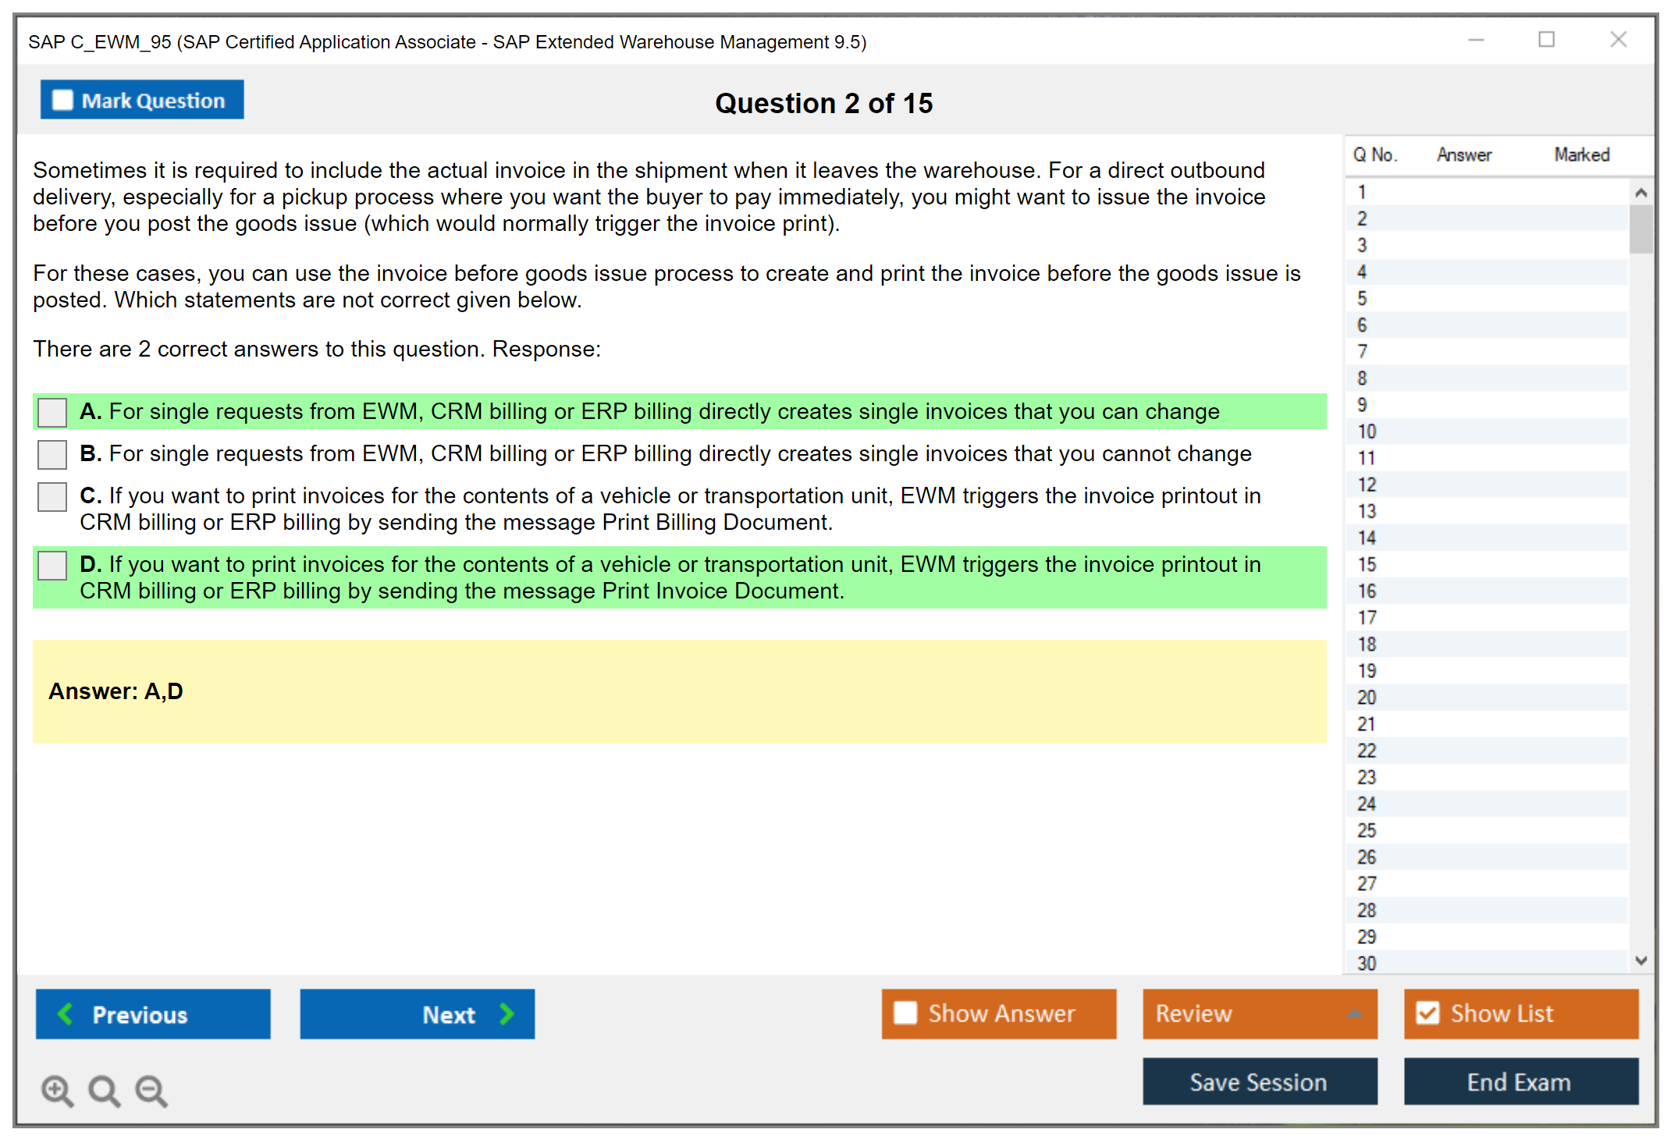The height and width of the screenshot is (1147, 1678).
Task: Click the green right arrow on Next
Action: pyautogui.click(x=507, y=1014)
